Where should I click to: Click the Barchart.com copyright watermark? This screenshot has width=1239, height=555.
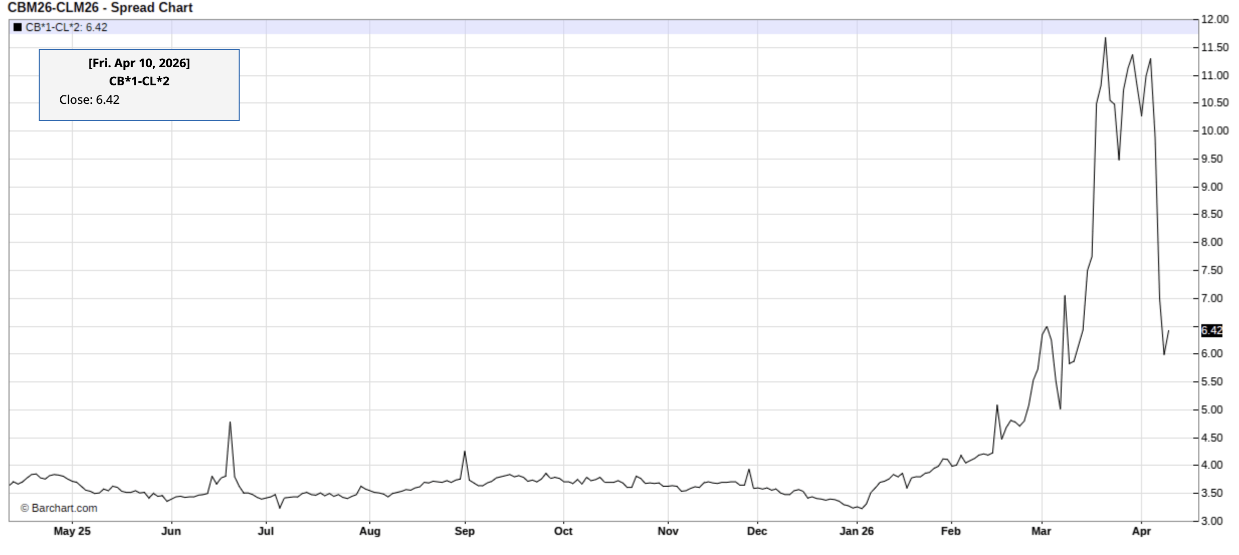coord(59,508)
